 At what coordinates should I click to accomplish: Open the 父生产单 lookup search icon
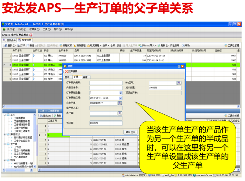(x=120, y=103)
